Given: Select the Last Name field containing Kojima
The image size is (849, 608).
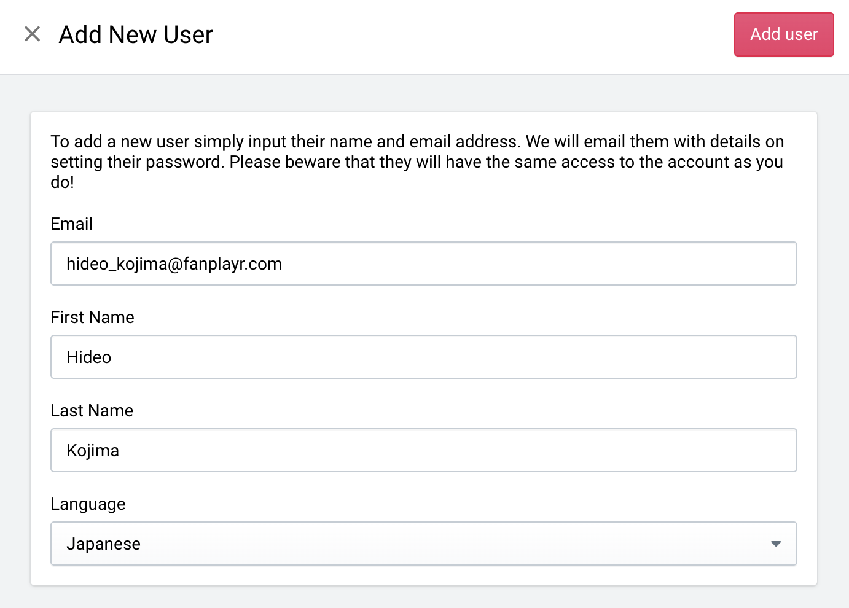Looking at the screenshot, I should coord(424,450).
